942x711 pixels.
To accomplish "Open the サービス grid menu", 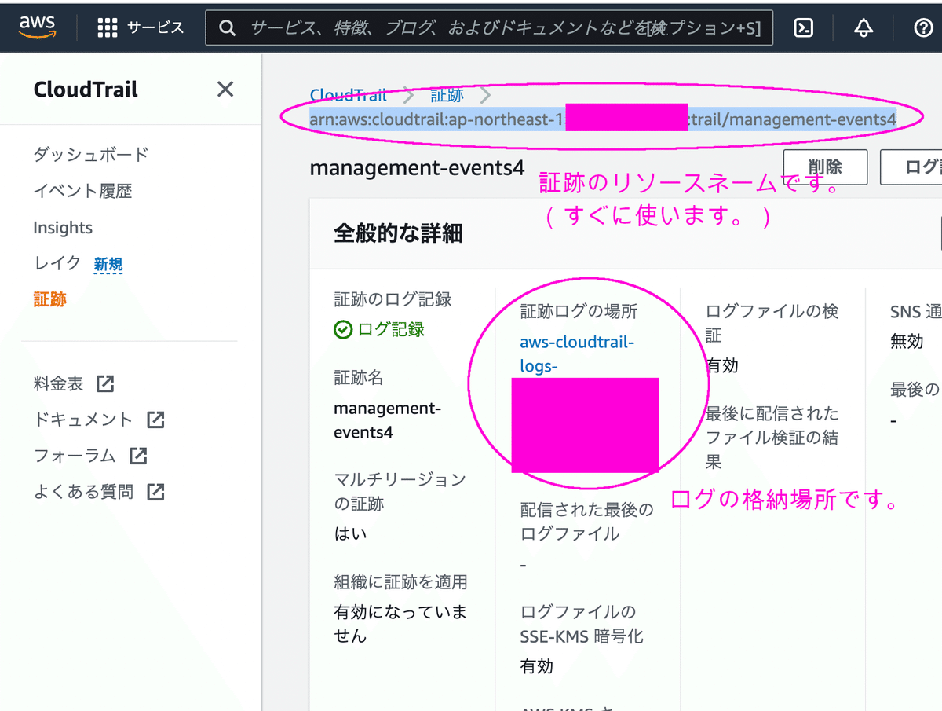I will (x=108, y=28).
